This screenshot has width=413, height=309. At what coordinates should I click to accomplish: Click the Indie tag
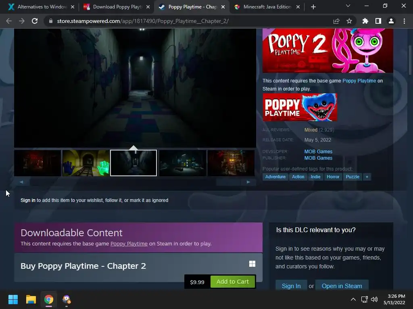[315, 177]
